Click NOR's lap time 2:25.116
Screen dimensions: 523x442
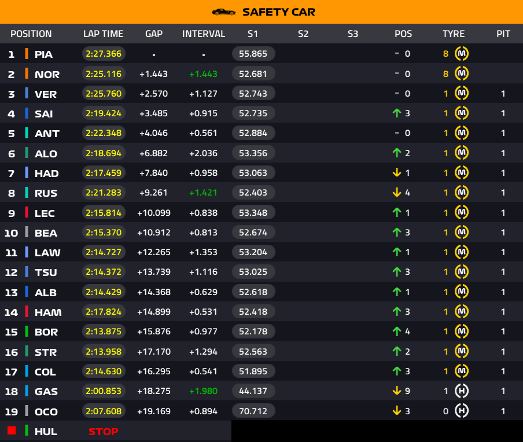click(104, 74)
